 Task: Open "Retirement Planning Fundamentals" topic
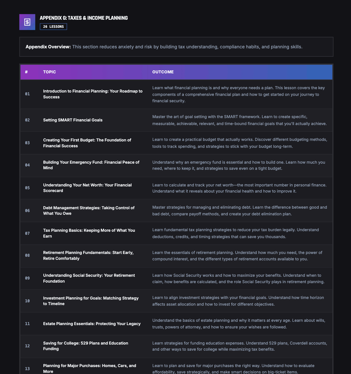coord(88,255)
